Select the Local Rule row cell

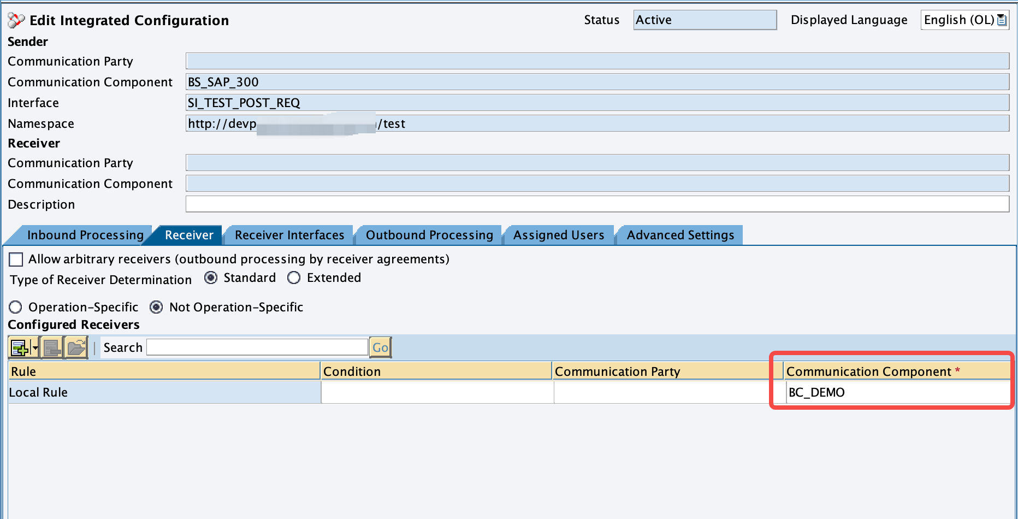pyautogui.click(x=164, y=392)
